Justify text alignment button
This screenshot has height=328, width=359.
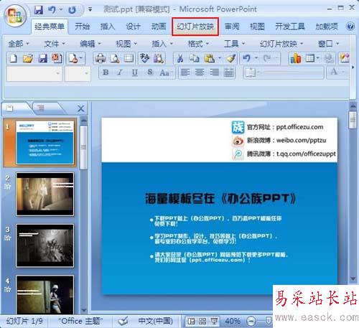pyautogui.click(x=229, y=72)
